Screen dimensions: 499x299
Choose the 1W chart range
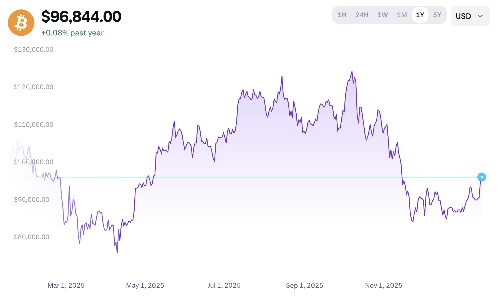pyautogui.click(x=382, y=15)
